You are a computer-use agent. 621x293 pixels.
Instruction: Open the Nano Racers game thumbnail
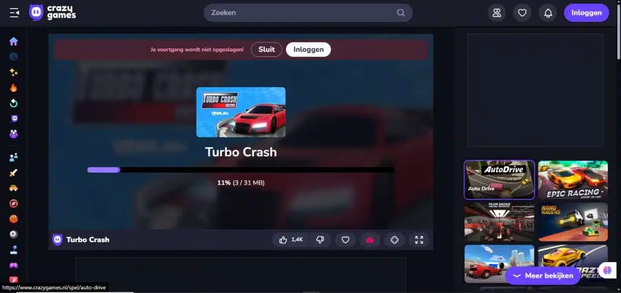573,222
